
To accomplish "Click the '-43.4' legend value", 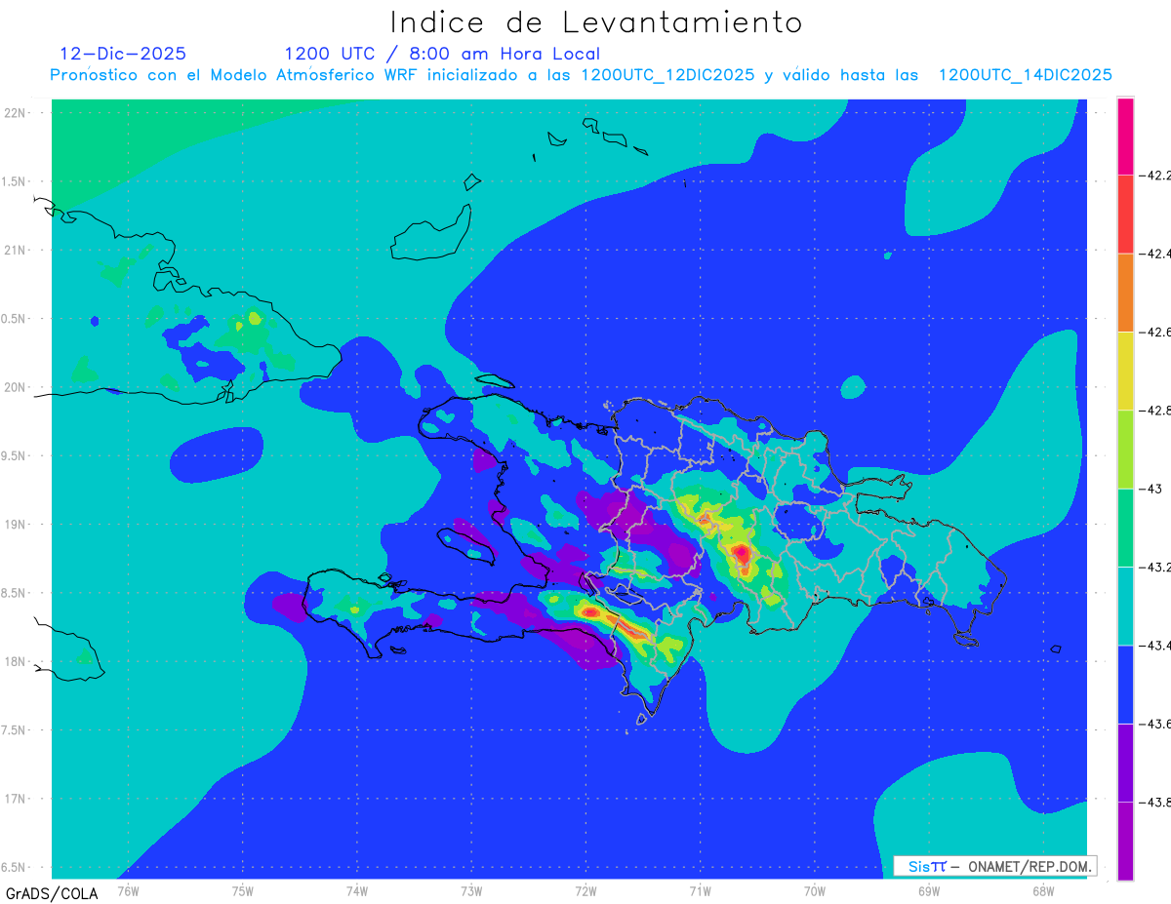I will tap(1154, 646).
